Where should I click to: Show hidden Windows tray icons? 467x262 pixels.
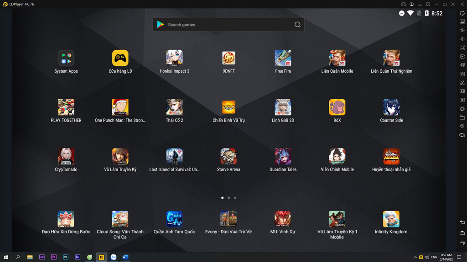[415, 257]
